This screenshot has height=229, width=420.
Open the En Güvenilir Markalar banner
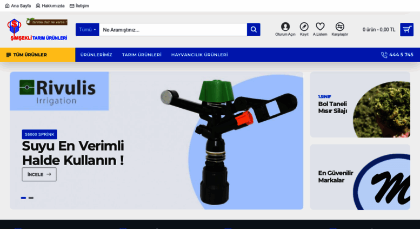360,177
